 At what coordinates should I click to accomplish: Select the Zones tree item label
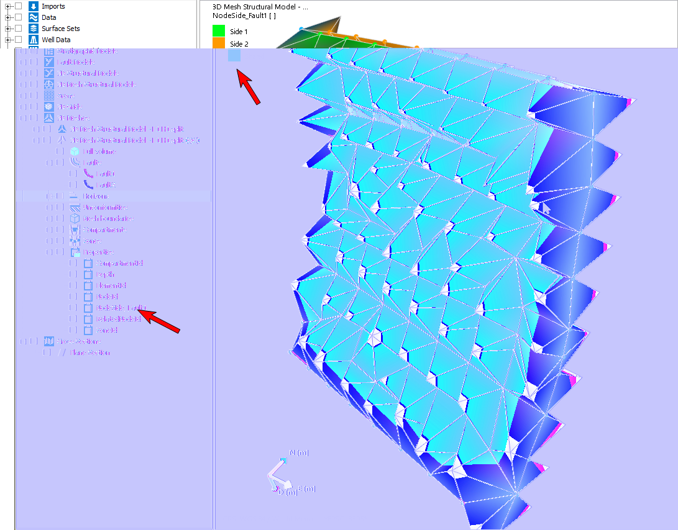coord(94,241)
